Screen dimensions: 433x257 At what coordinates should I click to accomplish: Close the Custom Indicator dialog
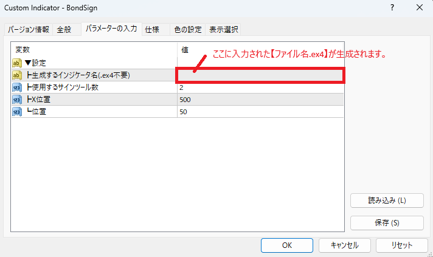click(x=420, y=8)
